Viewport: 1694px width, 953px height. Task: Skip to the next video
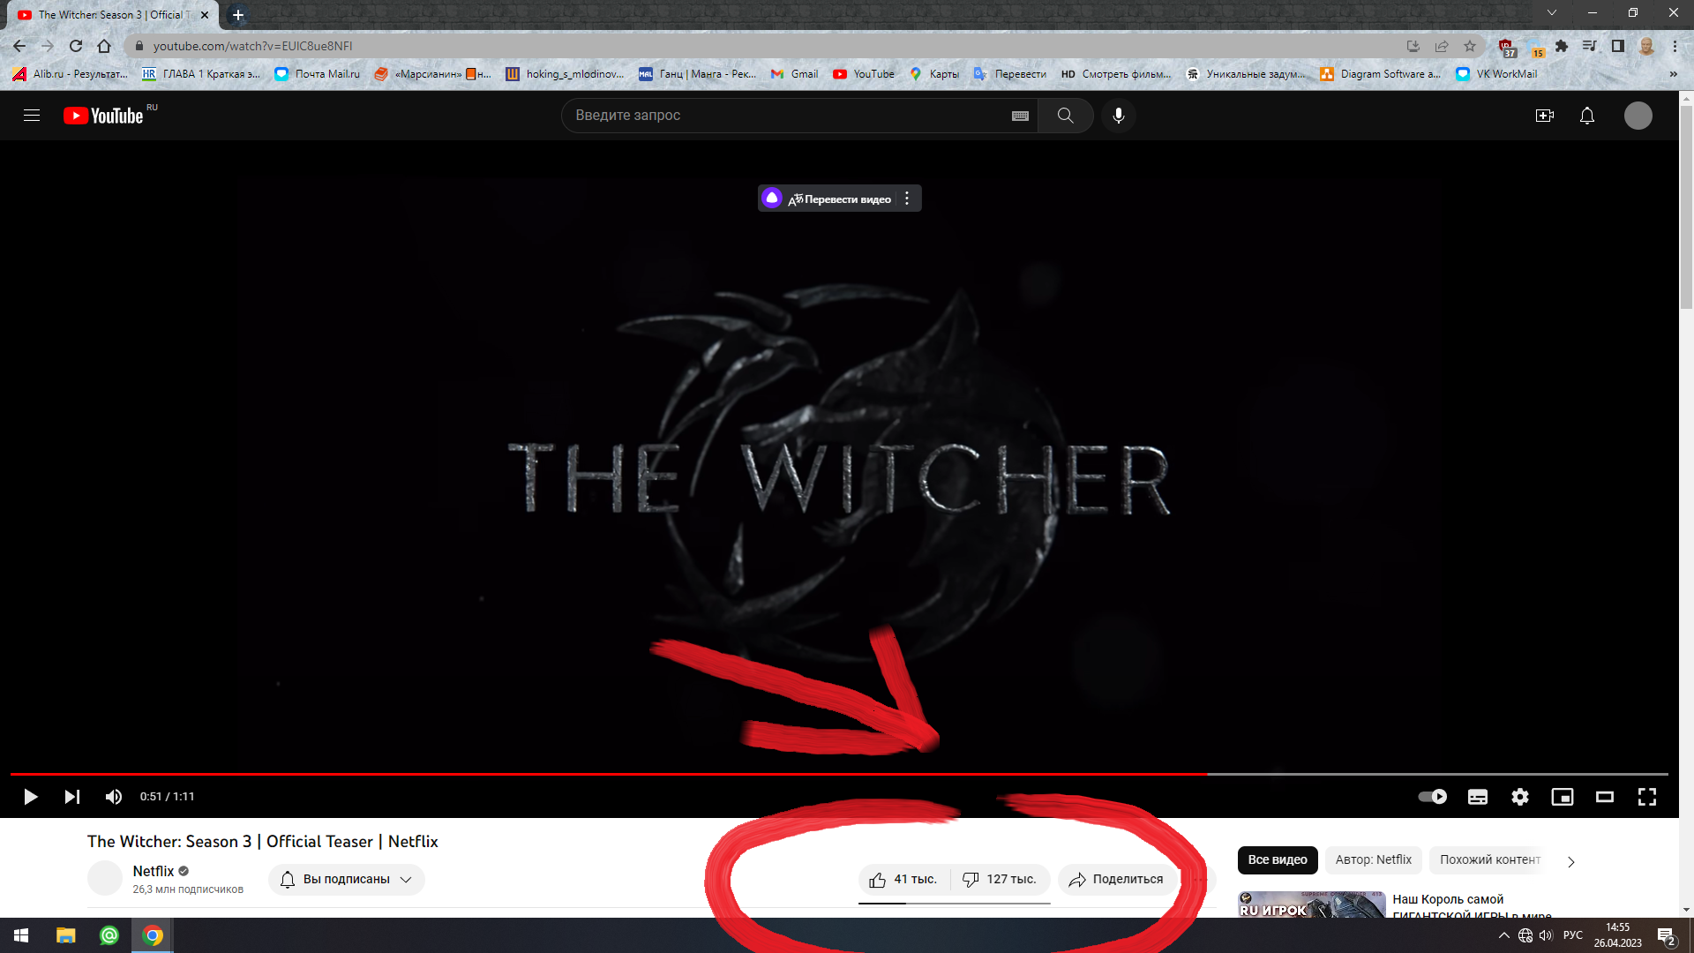click(x=72, y=797)
